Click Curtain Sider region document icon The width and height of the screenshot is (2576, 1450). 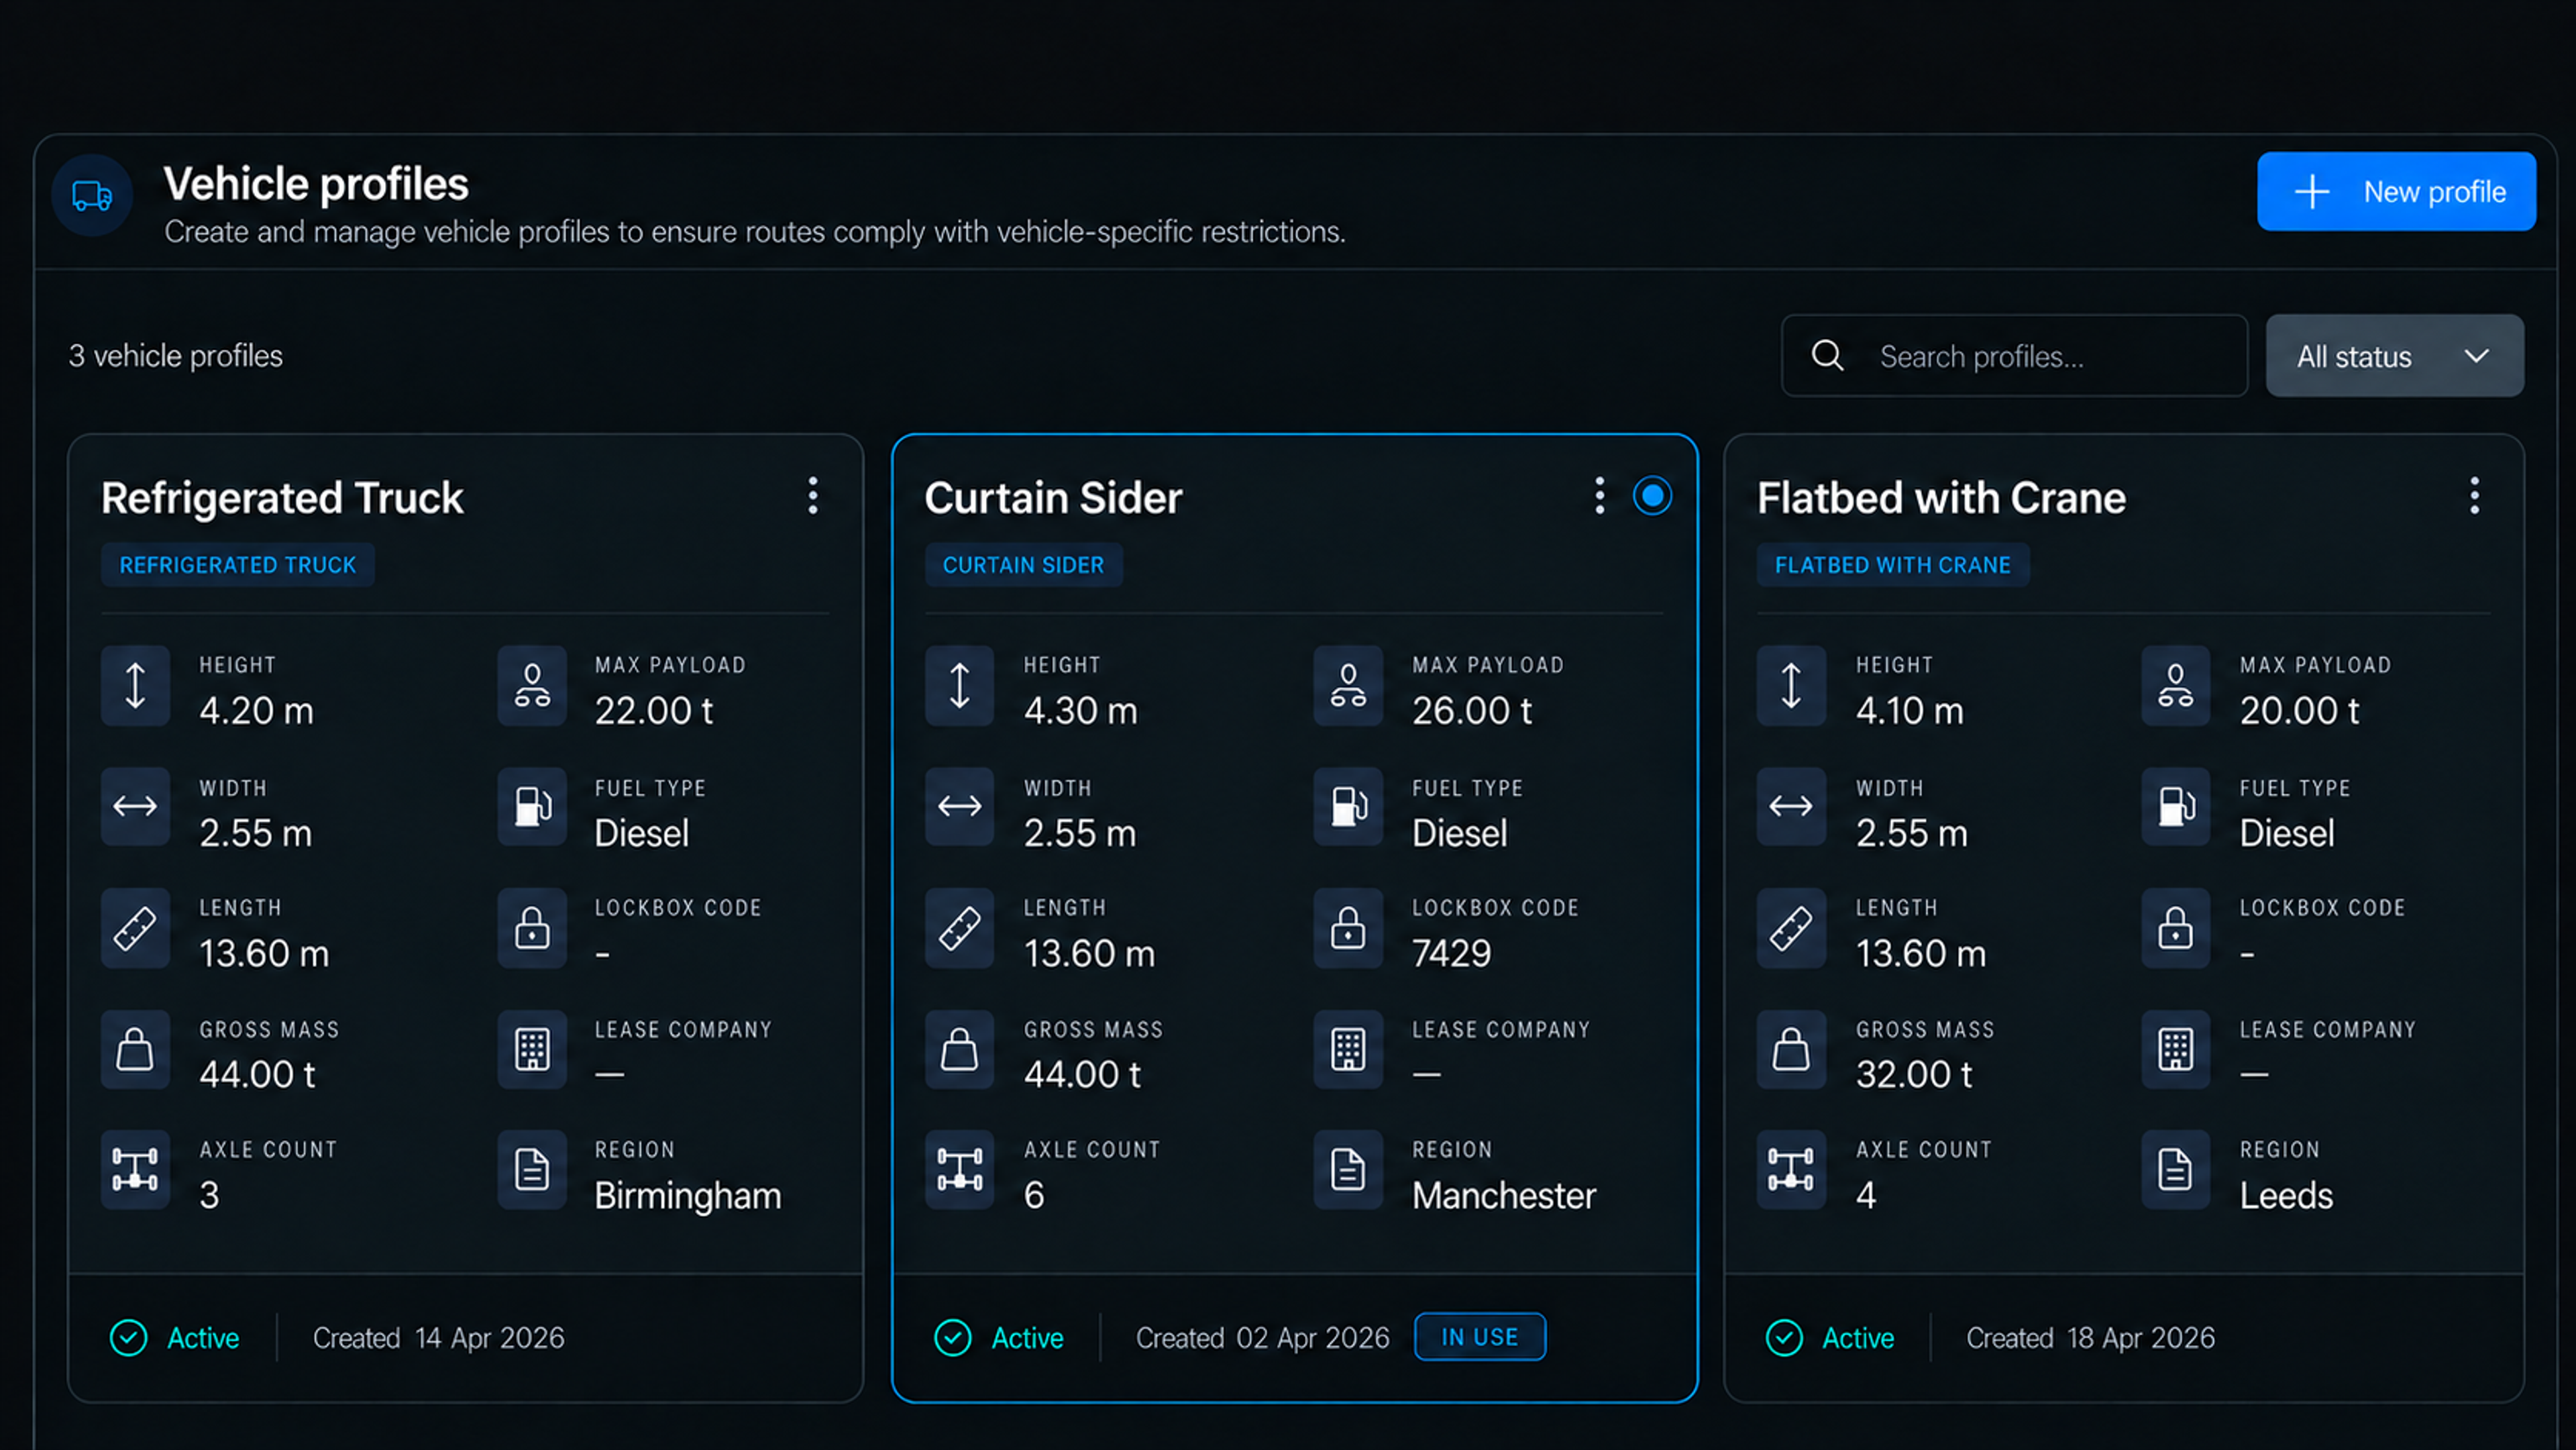click(x=1348, y=1170)
